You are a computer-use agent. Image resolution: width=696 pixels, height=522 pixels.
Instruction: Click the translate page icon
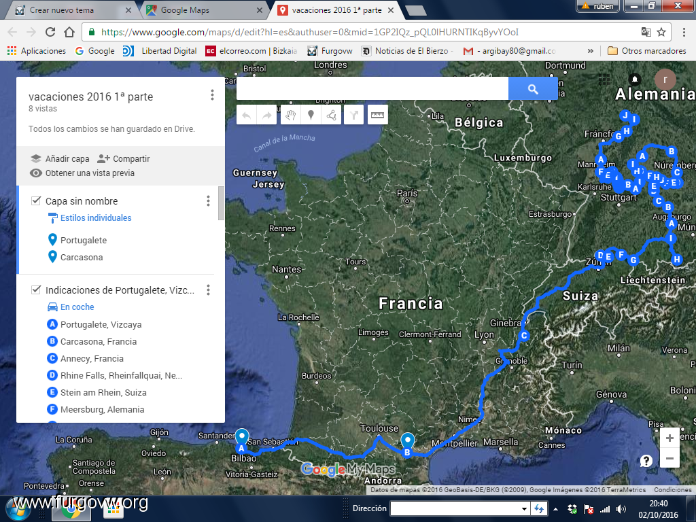[646, 32]
